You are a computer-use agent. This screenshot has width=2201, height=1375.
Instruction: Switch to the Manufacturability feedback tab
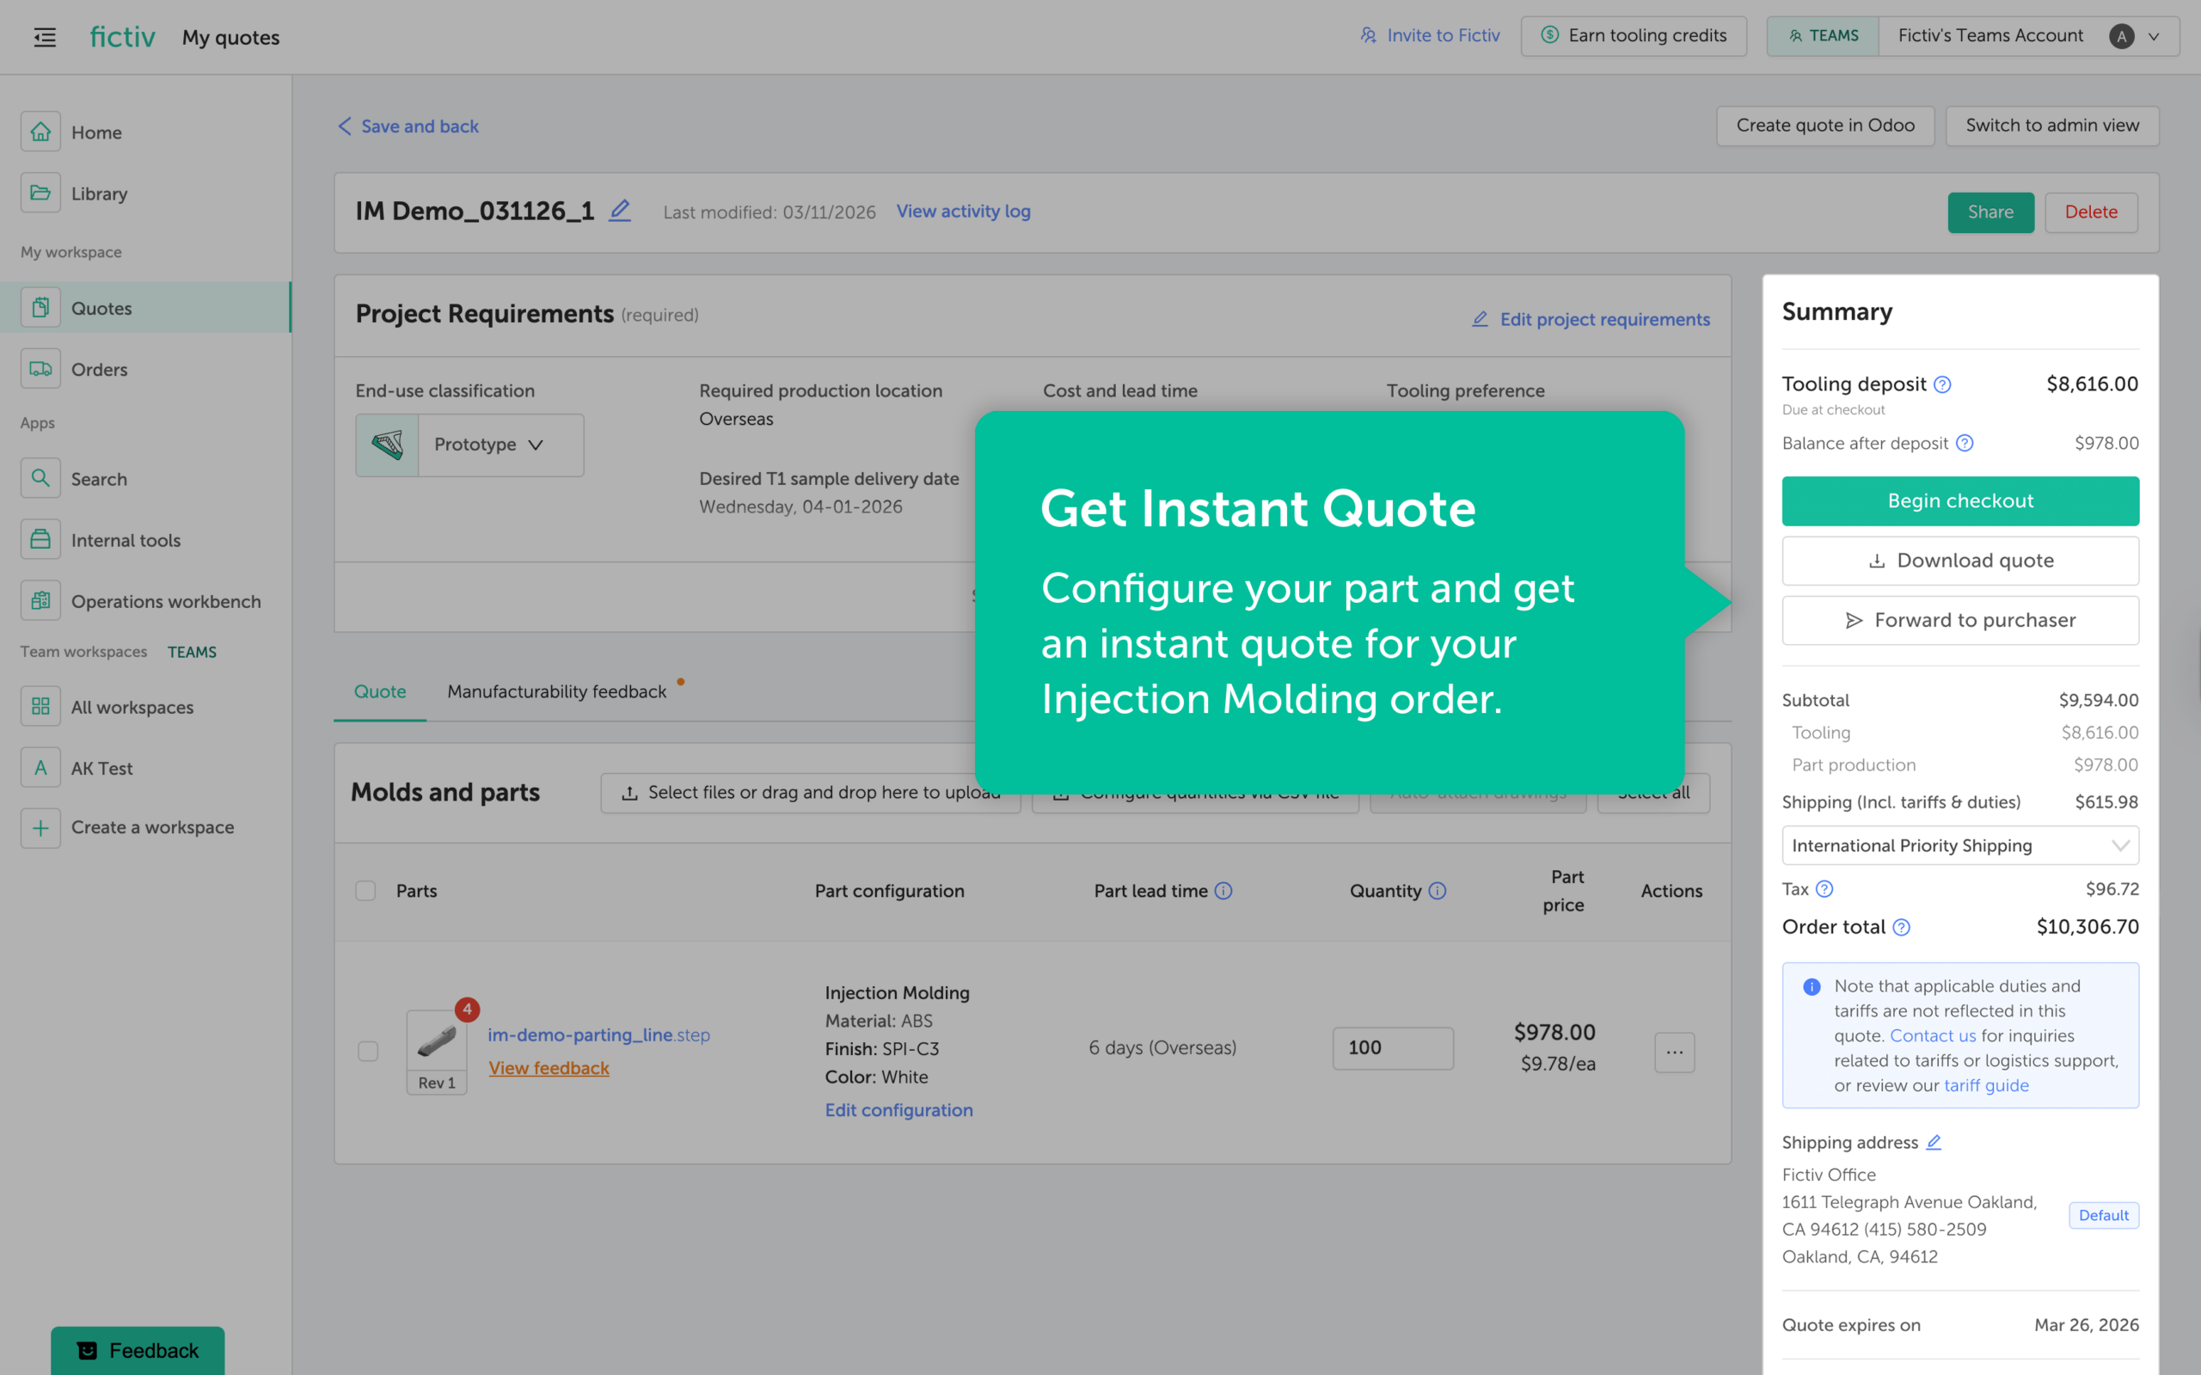point(555,691)
